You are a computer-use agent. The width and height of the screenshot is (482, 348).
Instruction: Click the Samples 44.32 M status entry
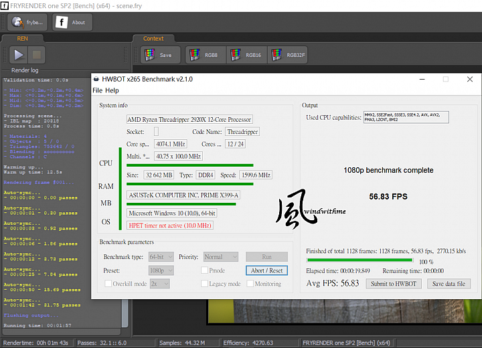(182, 343)
